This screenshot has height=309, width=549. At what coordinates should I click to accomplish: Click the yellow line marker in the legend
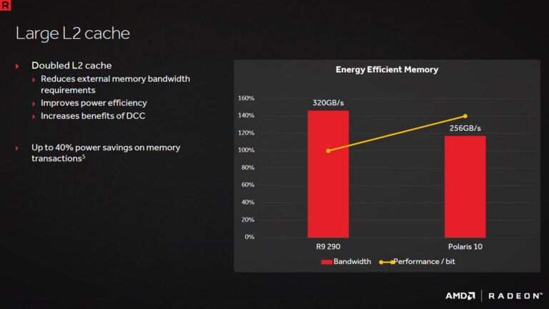386,262
